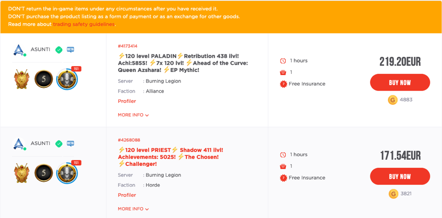442x218 pixels.
Task: Click Free Insurance seal icon on Paladin listing
Action: (283, 84)
